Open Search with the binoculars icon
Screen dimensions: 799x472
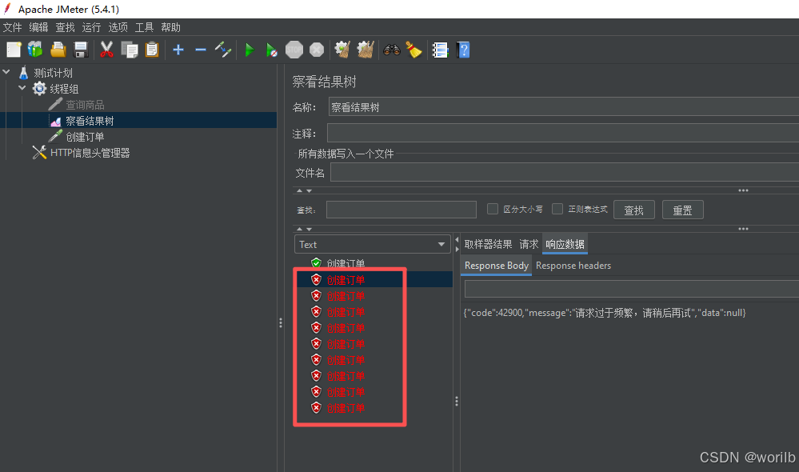point(391,50)
